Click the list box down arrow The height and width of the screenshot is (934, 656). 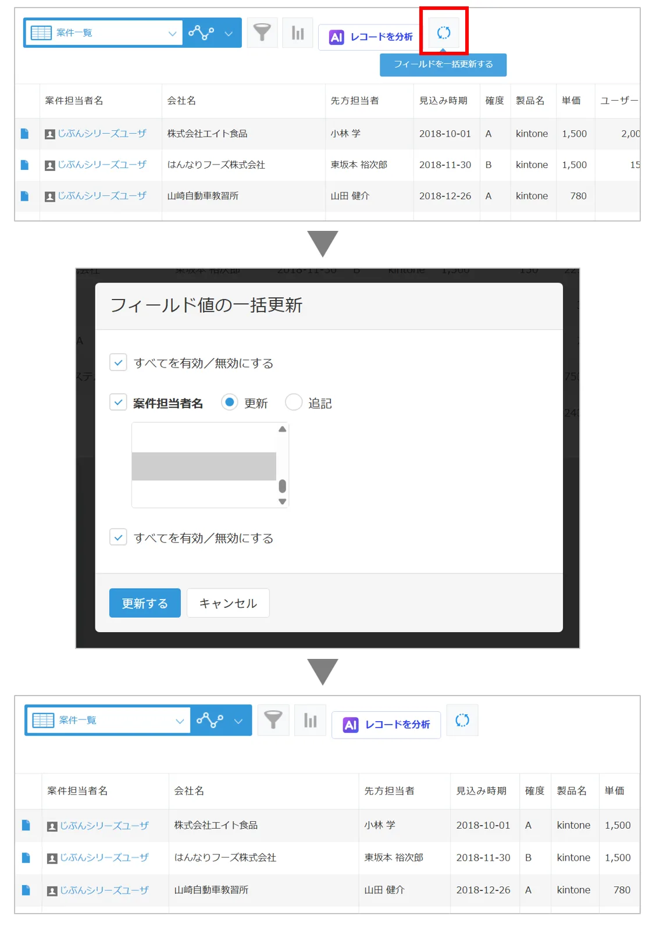[282, 501]
